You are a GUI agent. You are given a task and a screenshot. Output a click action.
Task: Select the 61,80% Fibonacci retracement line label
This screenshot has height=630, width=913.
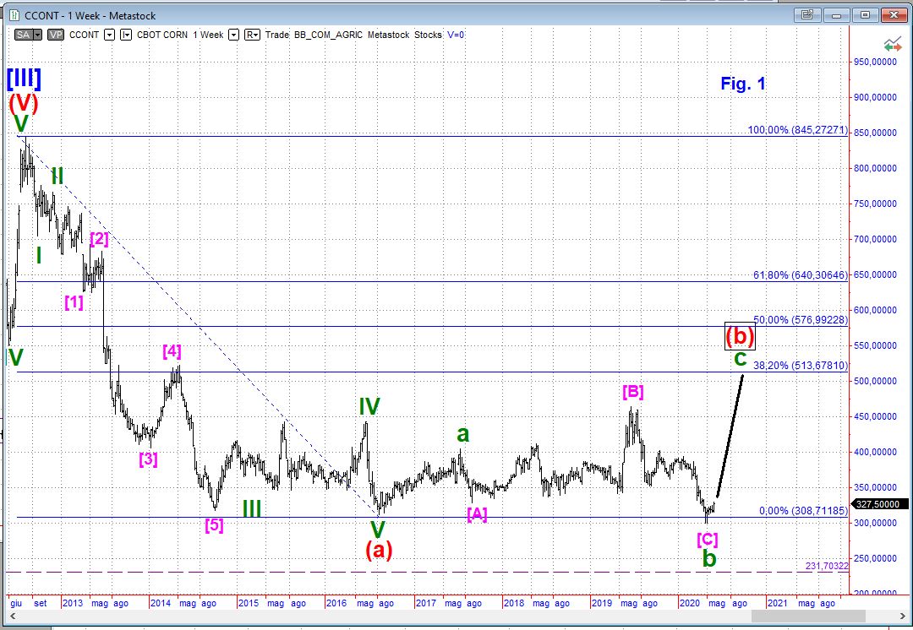pos(799,275)
